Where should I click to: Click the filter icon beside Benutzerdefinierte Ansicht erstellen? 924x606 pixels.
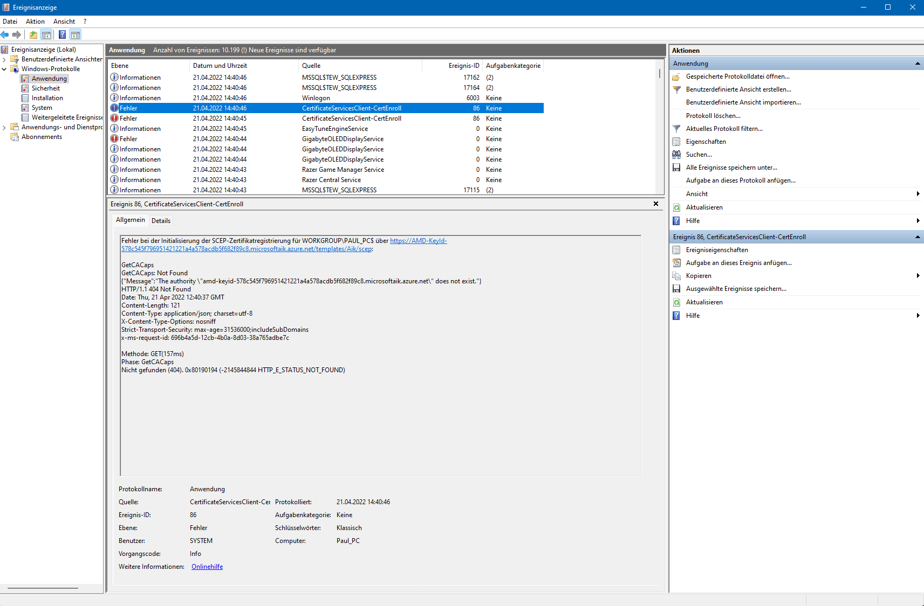[x=676, y=89]
